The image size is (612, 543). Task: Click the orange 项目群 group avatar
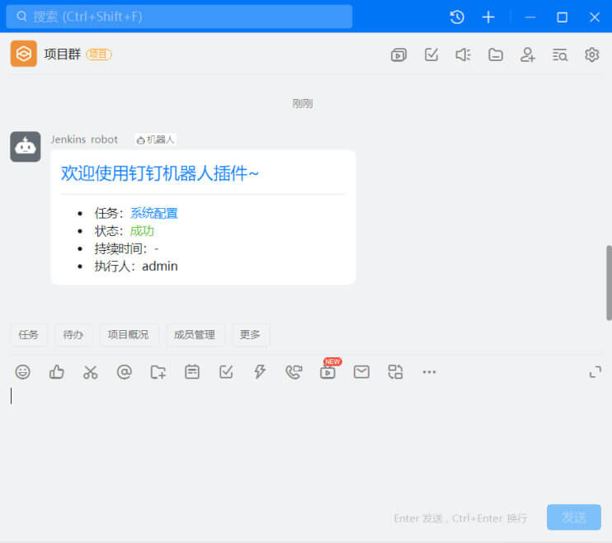(24, 54)
